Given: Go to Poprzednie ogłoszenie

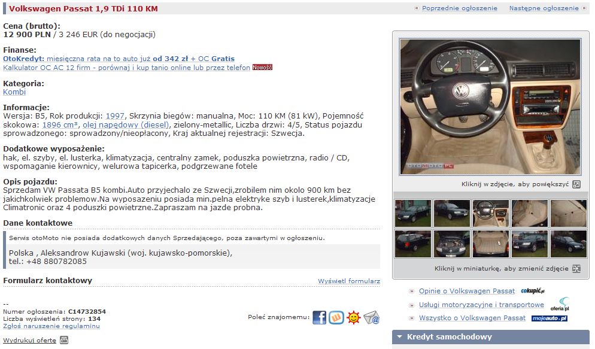Looking at the screenshot, I should 460,8.
